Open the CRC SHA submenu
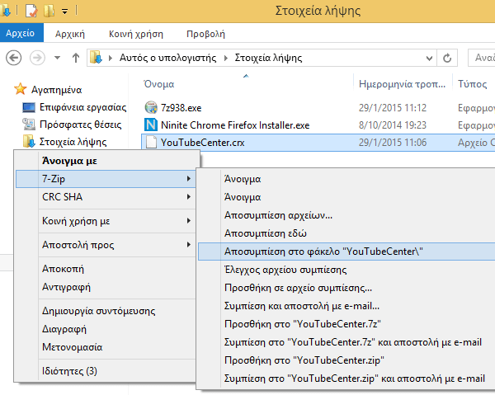The width and height of the screenshot is (495, 395). tap(106, 197)
